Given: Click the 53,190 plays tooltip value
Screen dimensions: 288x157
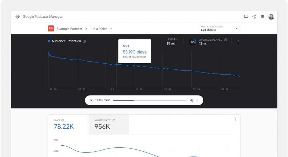Looking at the screenshot, I should click(135, 52).
